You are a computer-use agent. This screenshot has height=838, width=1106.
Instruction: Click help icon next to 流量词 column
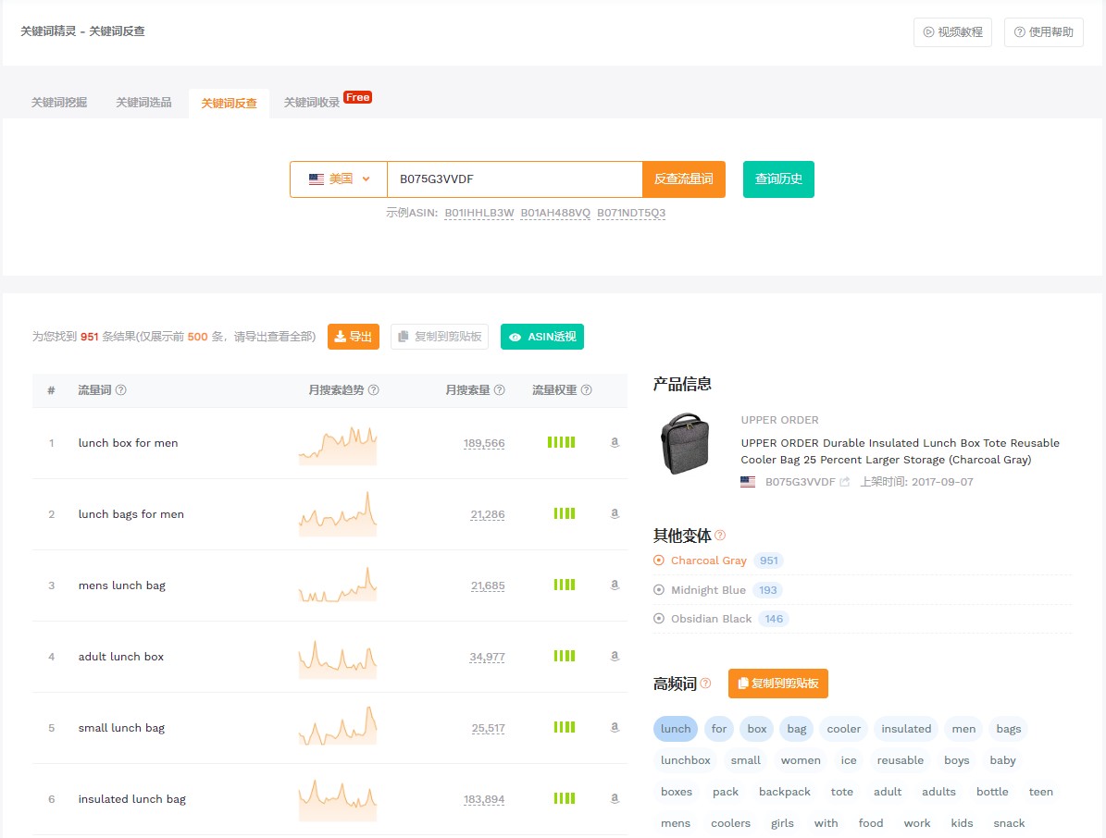[x=120, y=389]
